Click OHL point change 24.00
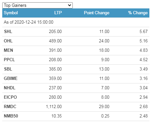151x122 pixels. coord(104,41)
